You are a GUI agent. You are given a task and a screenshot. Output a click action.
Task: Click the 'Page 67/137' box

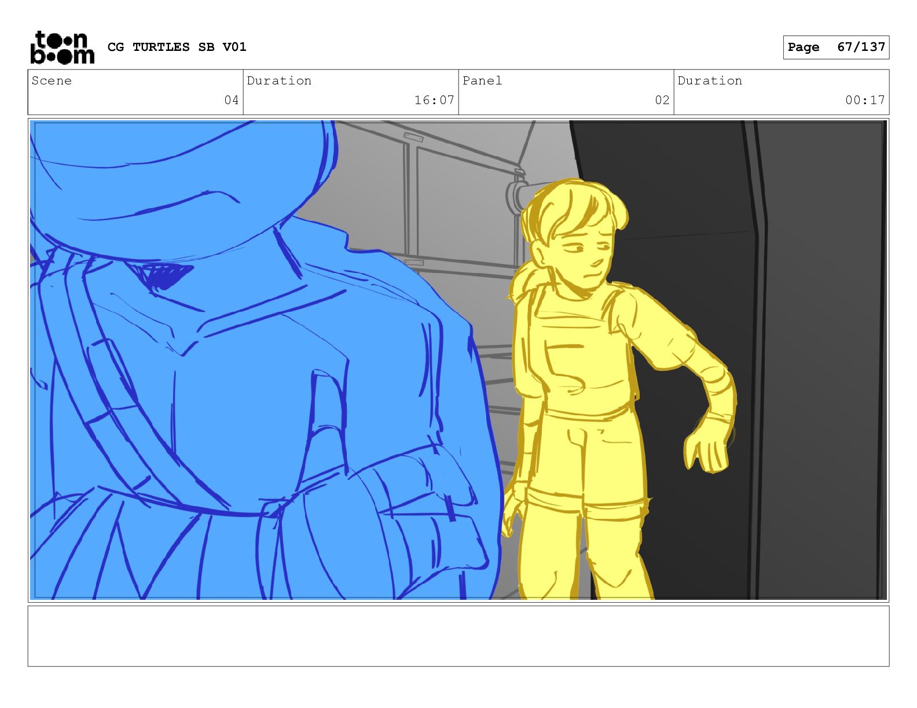[836, 47]
